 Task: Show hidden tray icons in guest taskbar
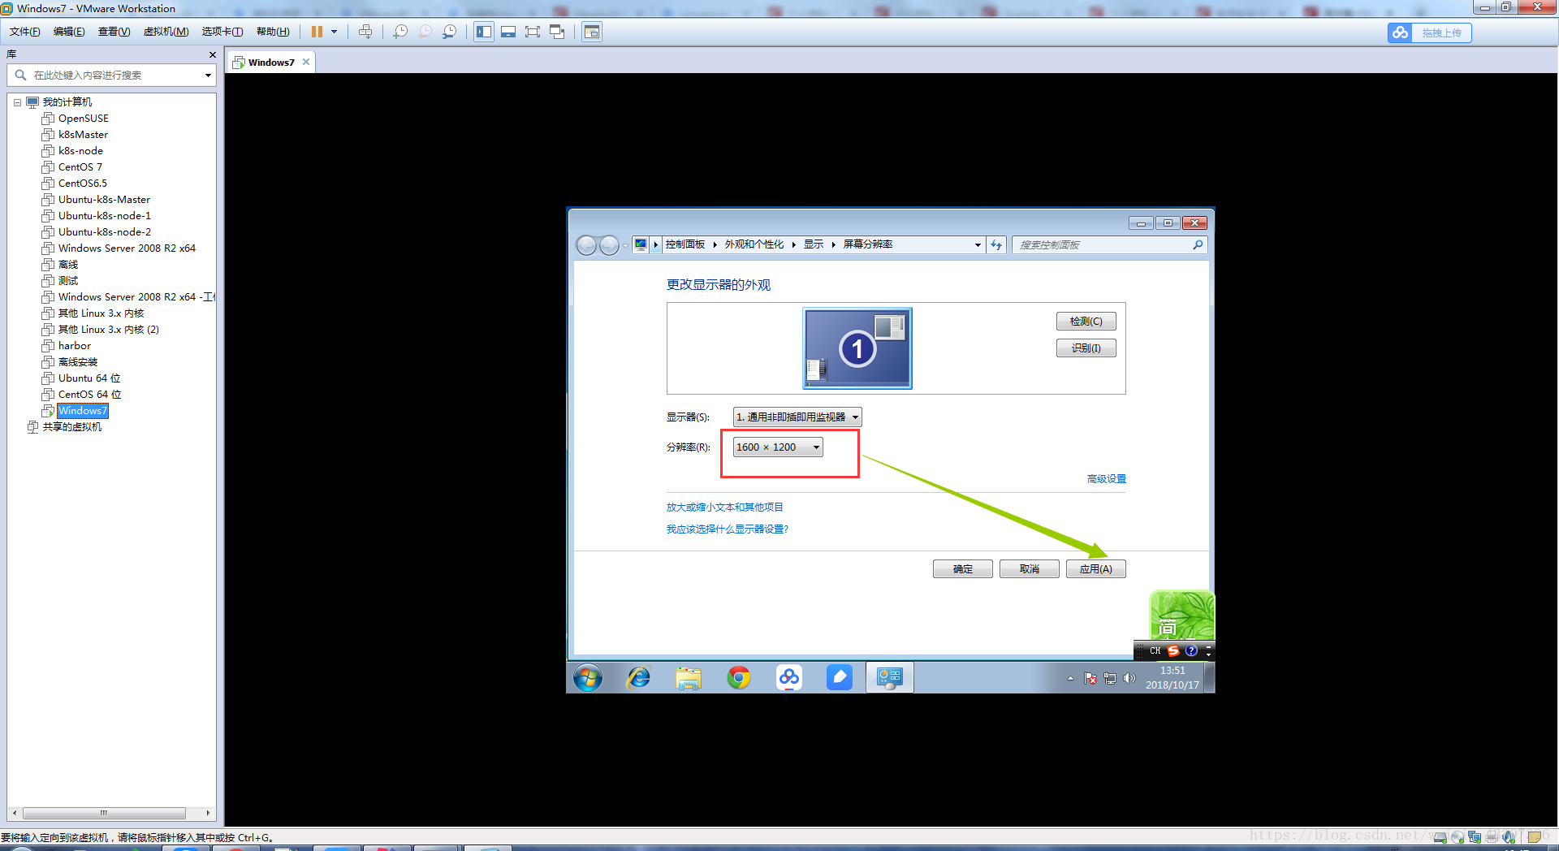tap(1070, 678)
